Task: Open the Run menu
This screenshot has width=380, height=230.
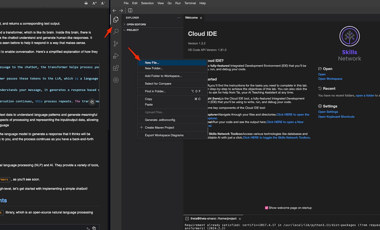Action: point(178,3)
